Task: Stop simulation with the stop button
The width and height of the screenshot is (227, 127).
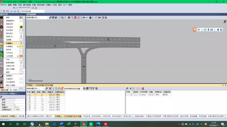Action: 18,11
